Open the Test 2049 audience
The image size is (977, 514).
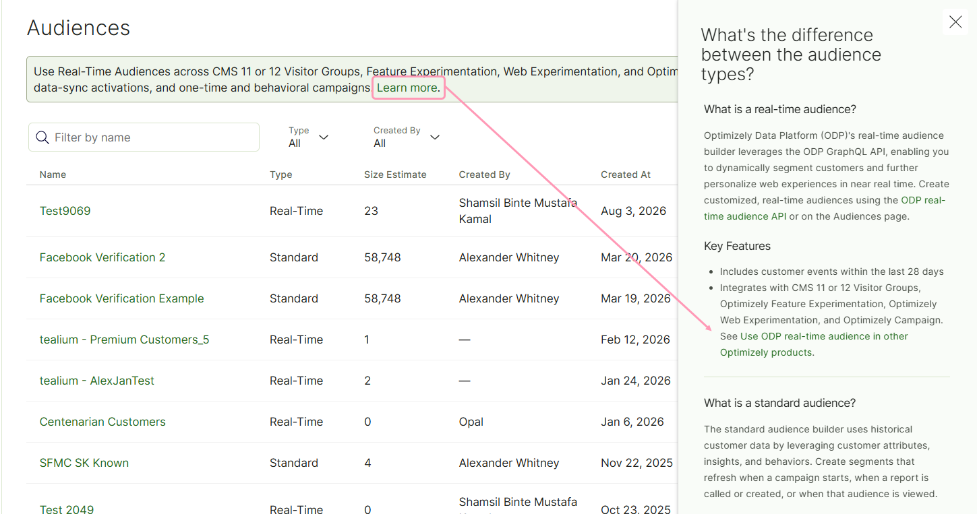click(x=67, y=509)
